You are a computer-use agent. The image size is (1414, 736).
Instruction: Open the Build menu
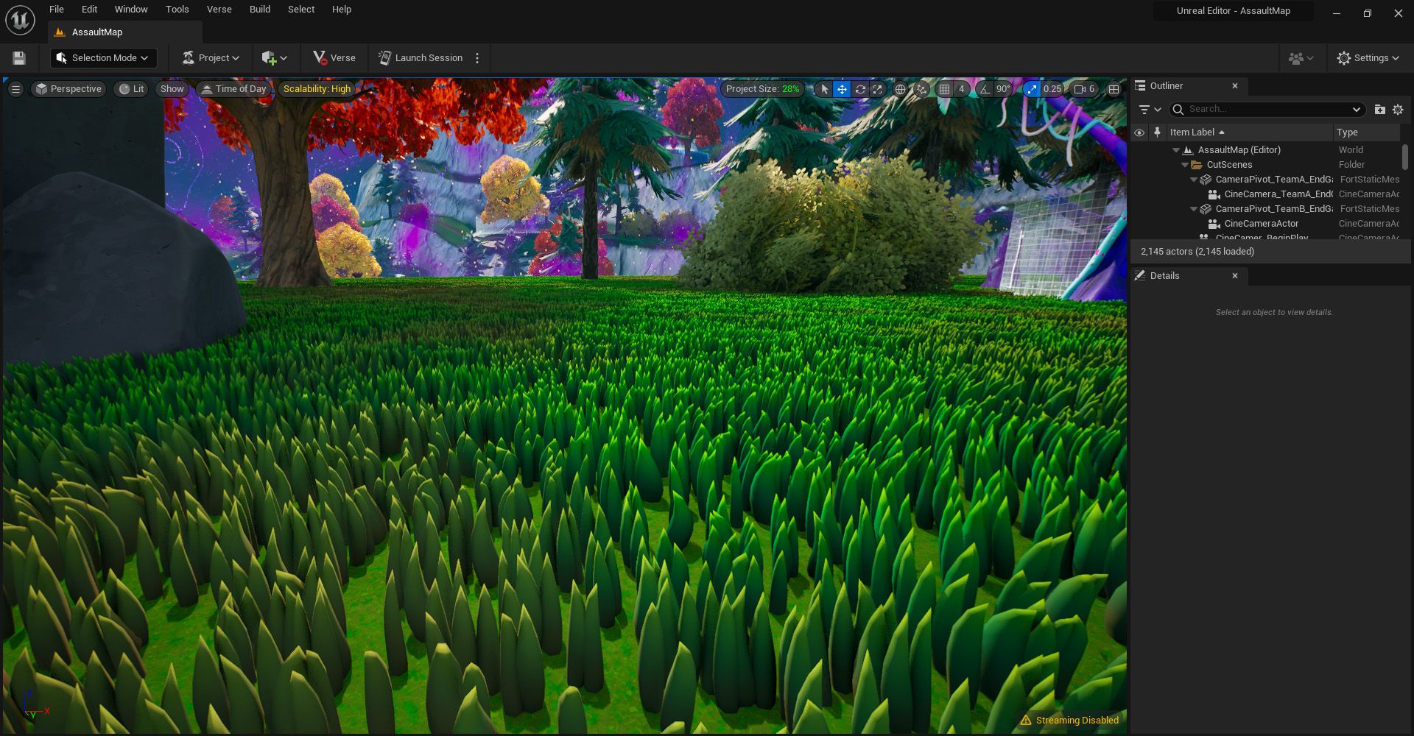pyautogui.click(x=259, y=10)
